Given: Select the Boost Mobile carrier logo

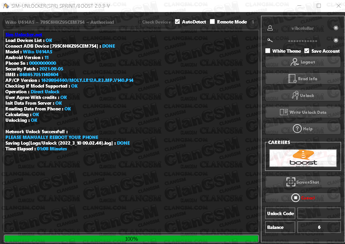Looking at the screenshot, I should point(303,158).
